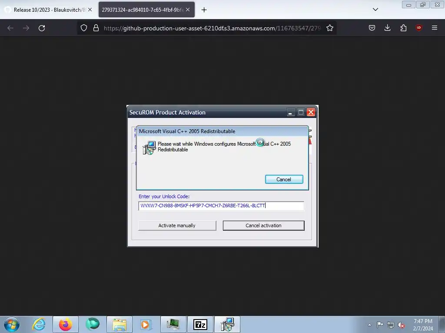Close the Release 10/2023 tab
Viewport: 445px width, 333px height.
pos(90,10)
